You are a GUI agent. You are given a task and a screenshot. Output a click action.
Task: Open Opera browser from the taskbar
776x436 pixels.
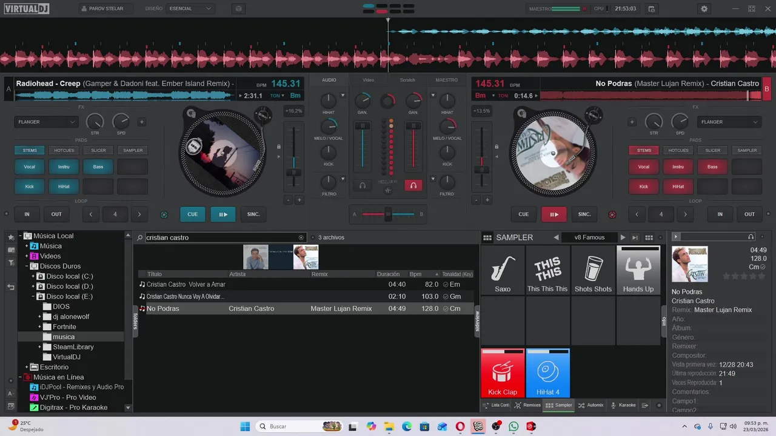[460, 426]
